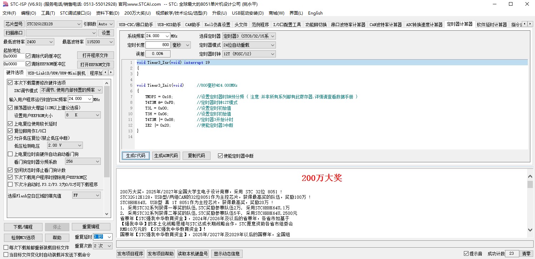The image size is (535, 259).
Task: Toggle 清除代码缓冲区 checkbox
Action: [28, 56]
